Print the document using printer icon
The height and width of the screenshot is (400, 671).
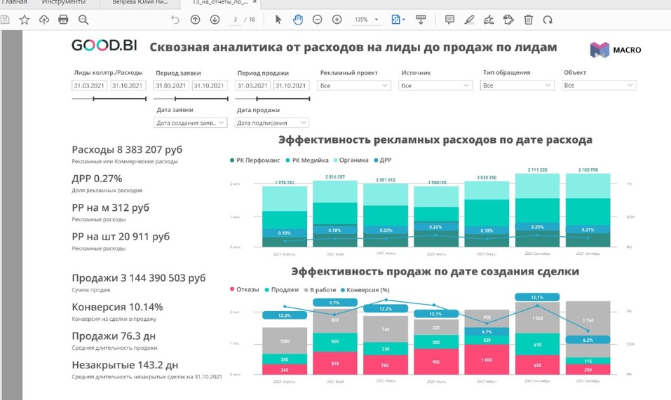(x=64, y=20)
